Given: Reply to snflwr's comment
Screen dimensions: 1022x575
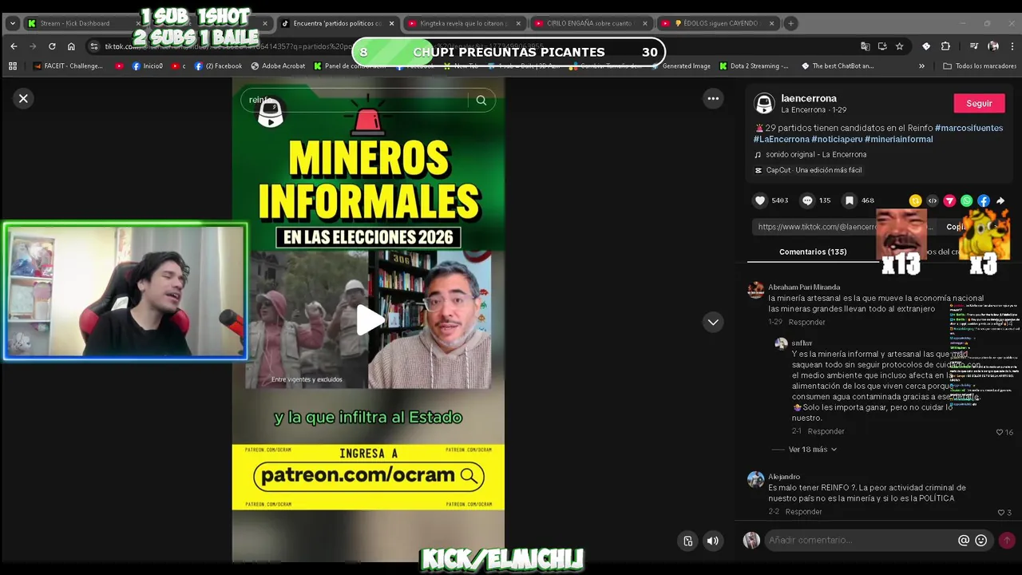Looking at the screenshot, I should click(x=826, y=431).
